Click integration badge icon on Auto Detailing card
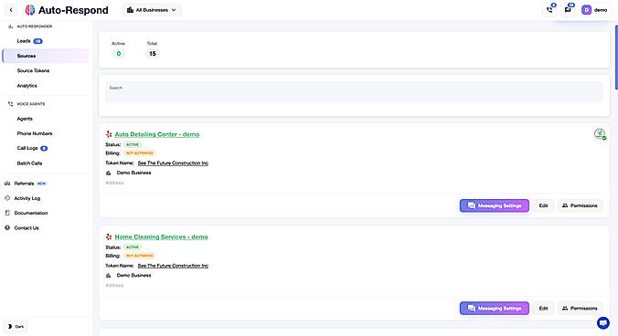This screenshot has width=618, height=336. click(600, 134)
